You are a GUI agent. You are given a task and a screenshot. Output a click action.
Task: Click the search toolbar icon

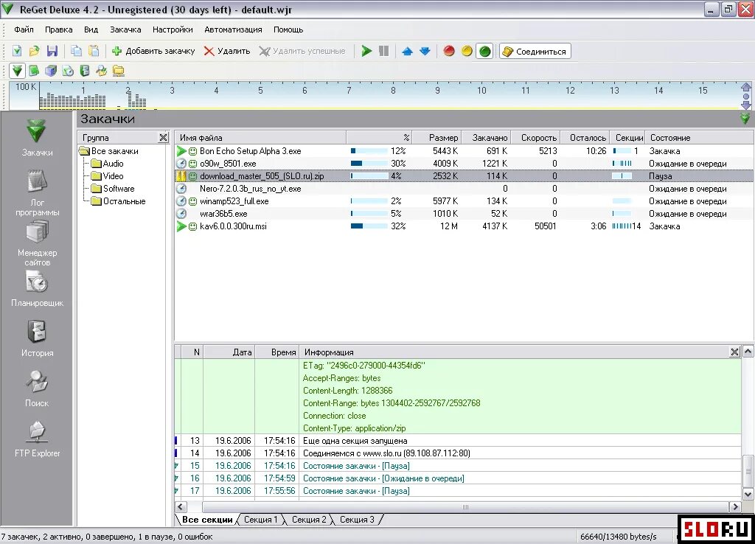coord(101,71)
